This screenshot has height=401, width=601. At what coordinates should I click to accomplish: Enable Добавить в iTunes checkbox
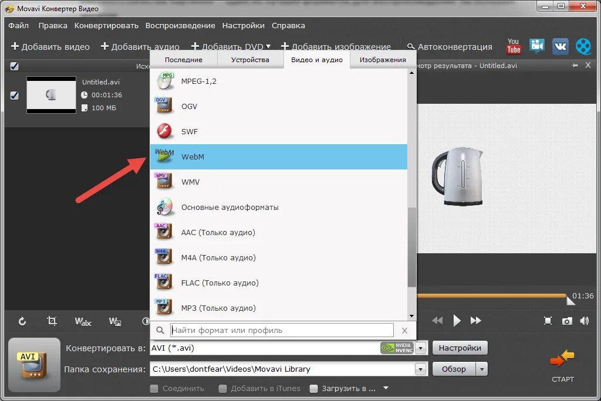pyautogui.click(x=222, y=388)
